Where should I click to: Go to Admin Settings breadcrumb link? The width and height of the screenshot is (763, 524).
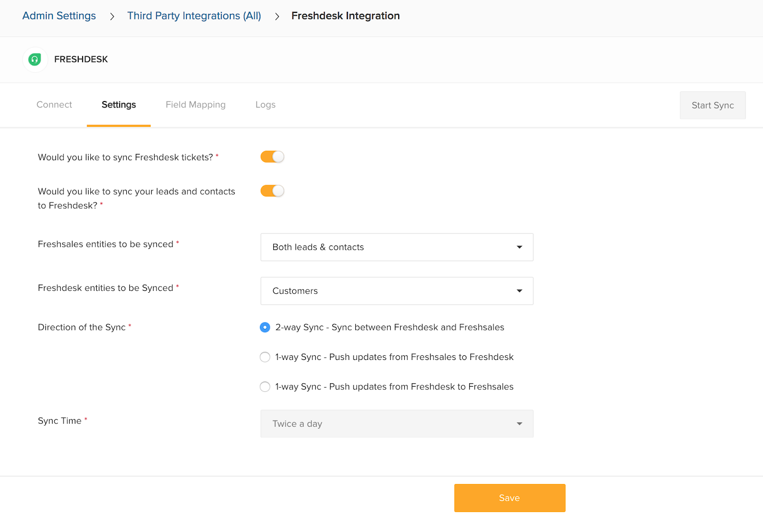[59, 16]
